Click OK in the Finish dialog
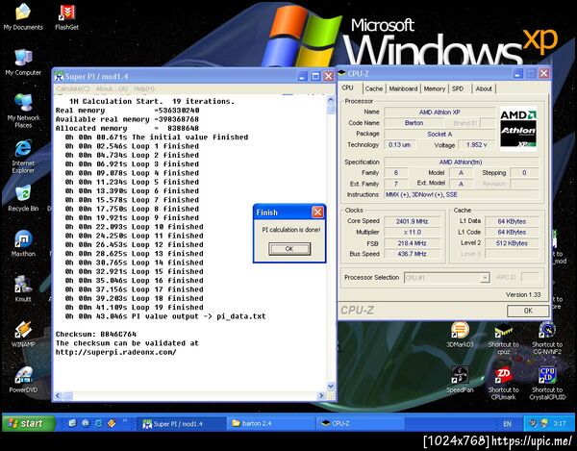577x451 pixels. 289,249
